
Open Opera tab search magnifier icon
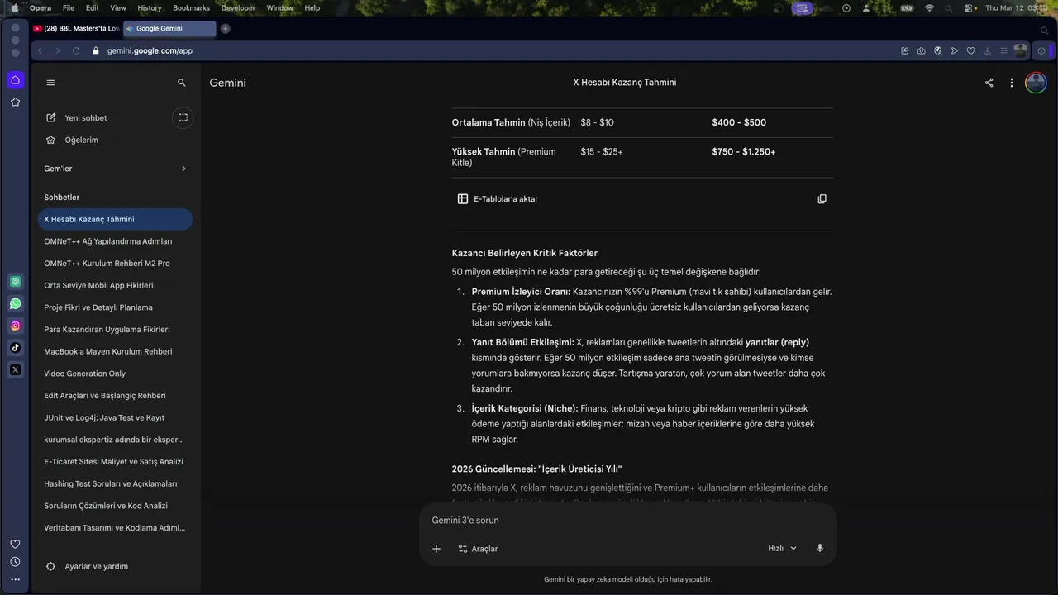1044,29
